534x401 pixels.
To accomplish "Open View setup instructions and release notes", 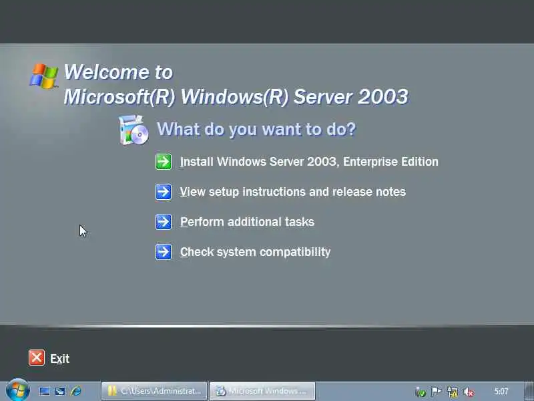I will point(293,192).
